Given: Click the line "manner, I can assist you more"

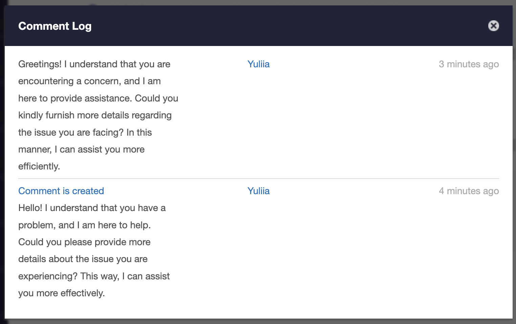Looking at the screenshot, I should [x=81, y=149].
